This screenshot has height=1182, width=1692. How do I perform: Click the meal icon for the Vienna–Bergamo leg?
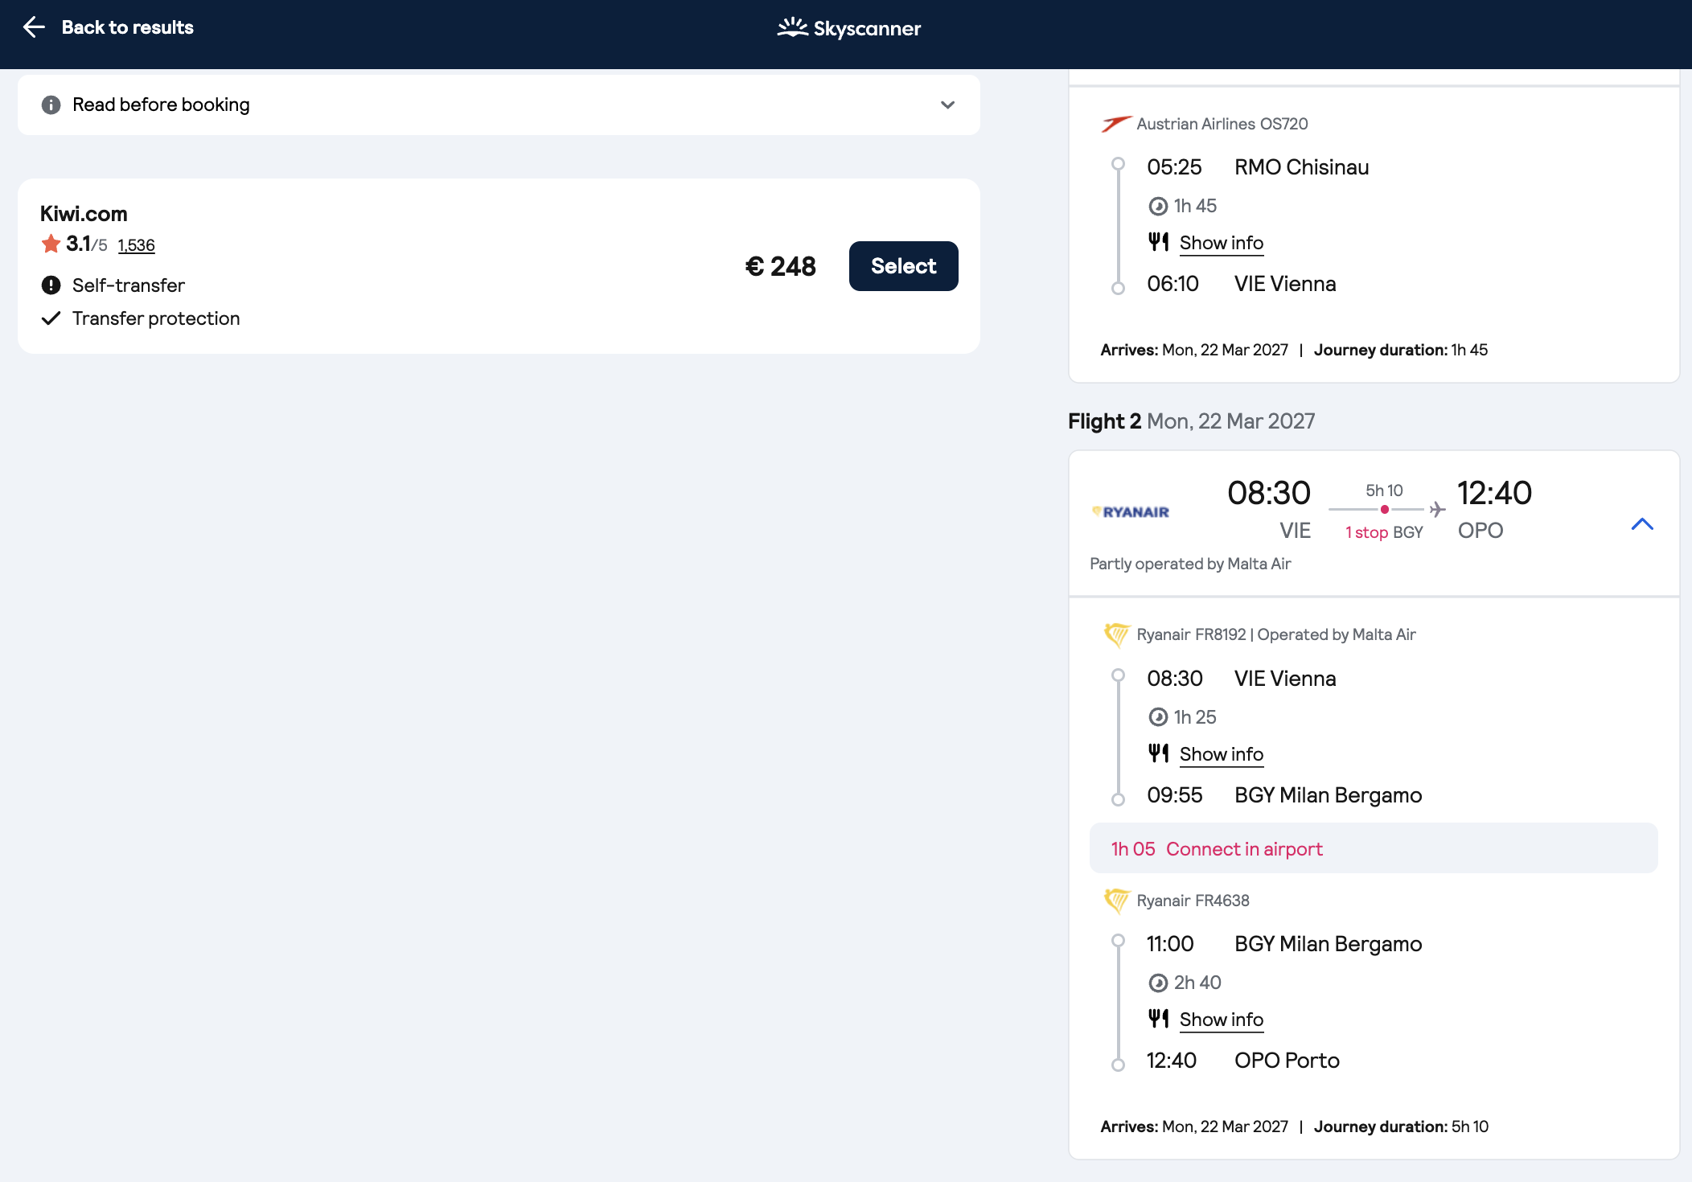click(1158, 753)
